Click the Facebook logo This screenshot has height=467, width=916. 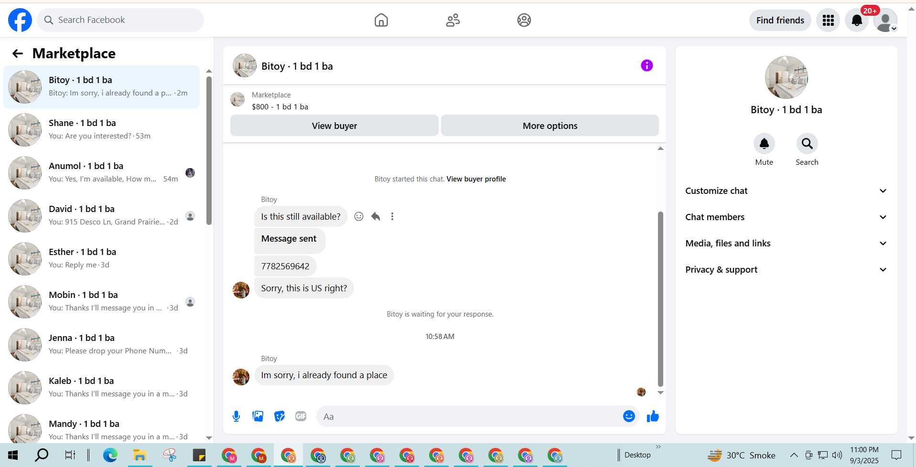pos(20,20)
